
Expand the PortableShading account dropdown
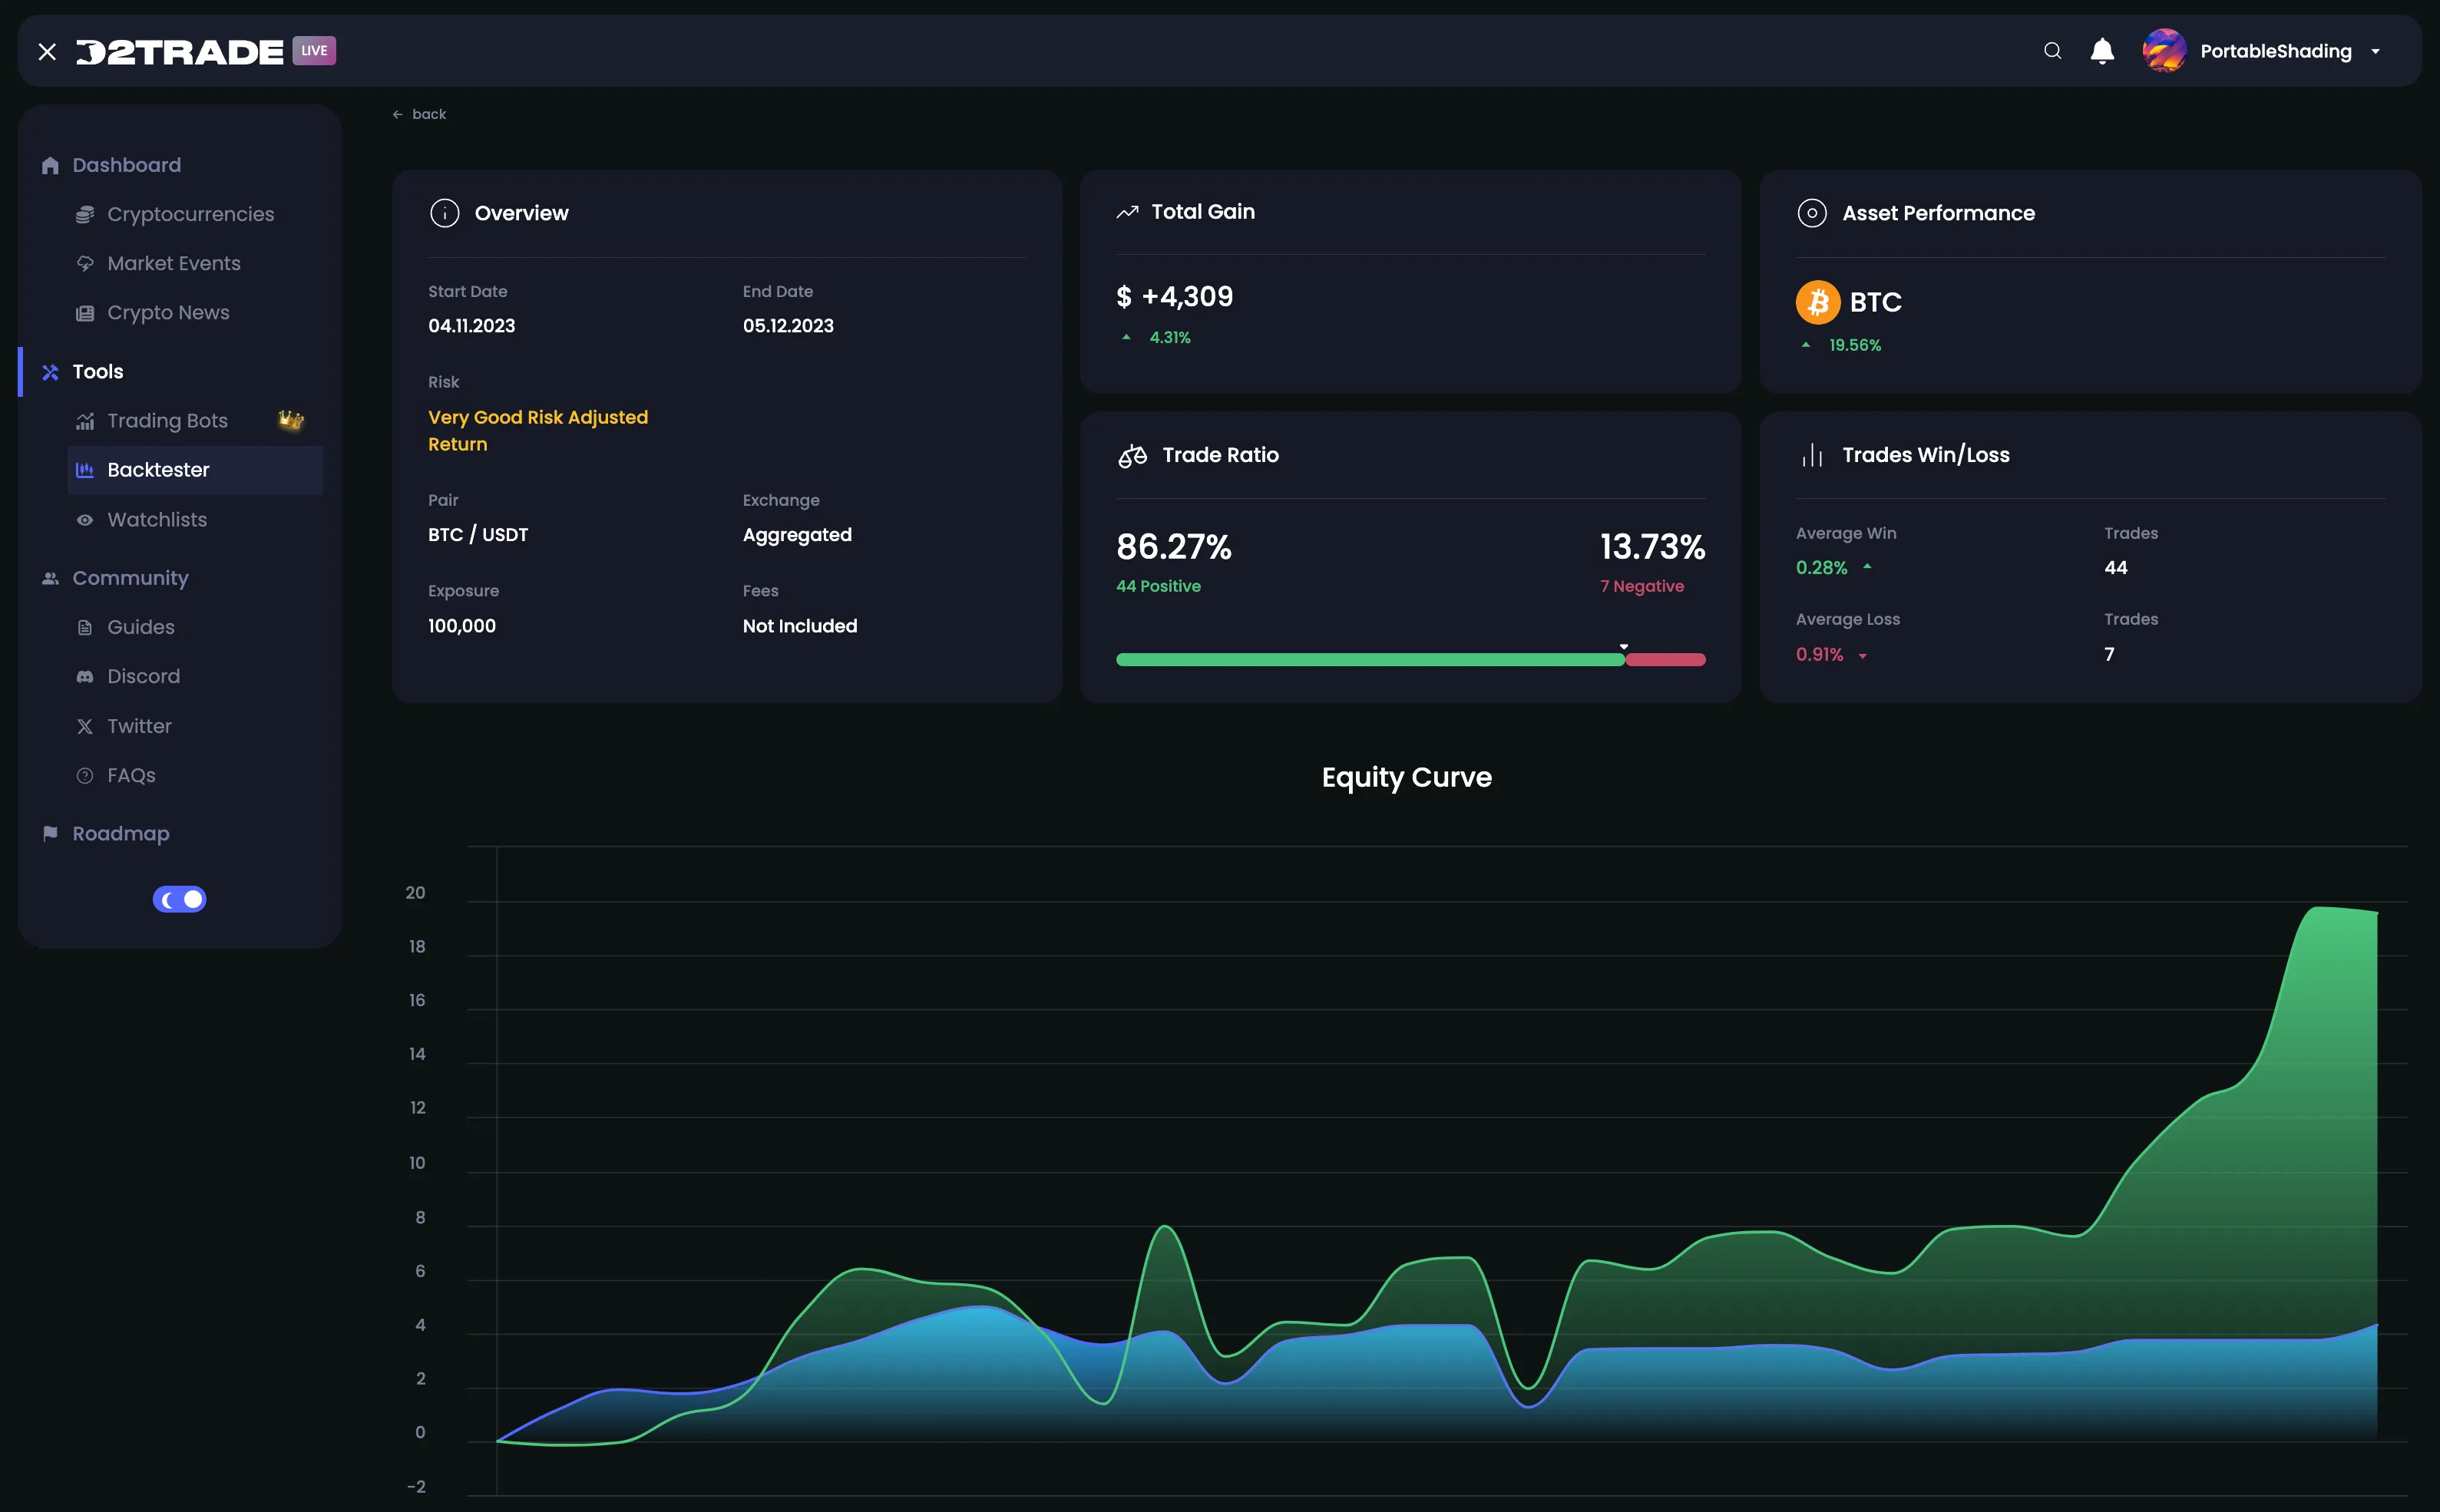2377,50
